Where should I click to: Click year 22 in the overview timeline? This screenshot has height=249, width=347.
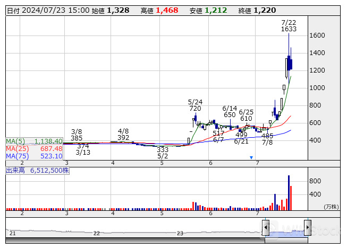click(x=97, y=233)
